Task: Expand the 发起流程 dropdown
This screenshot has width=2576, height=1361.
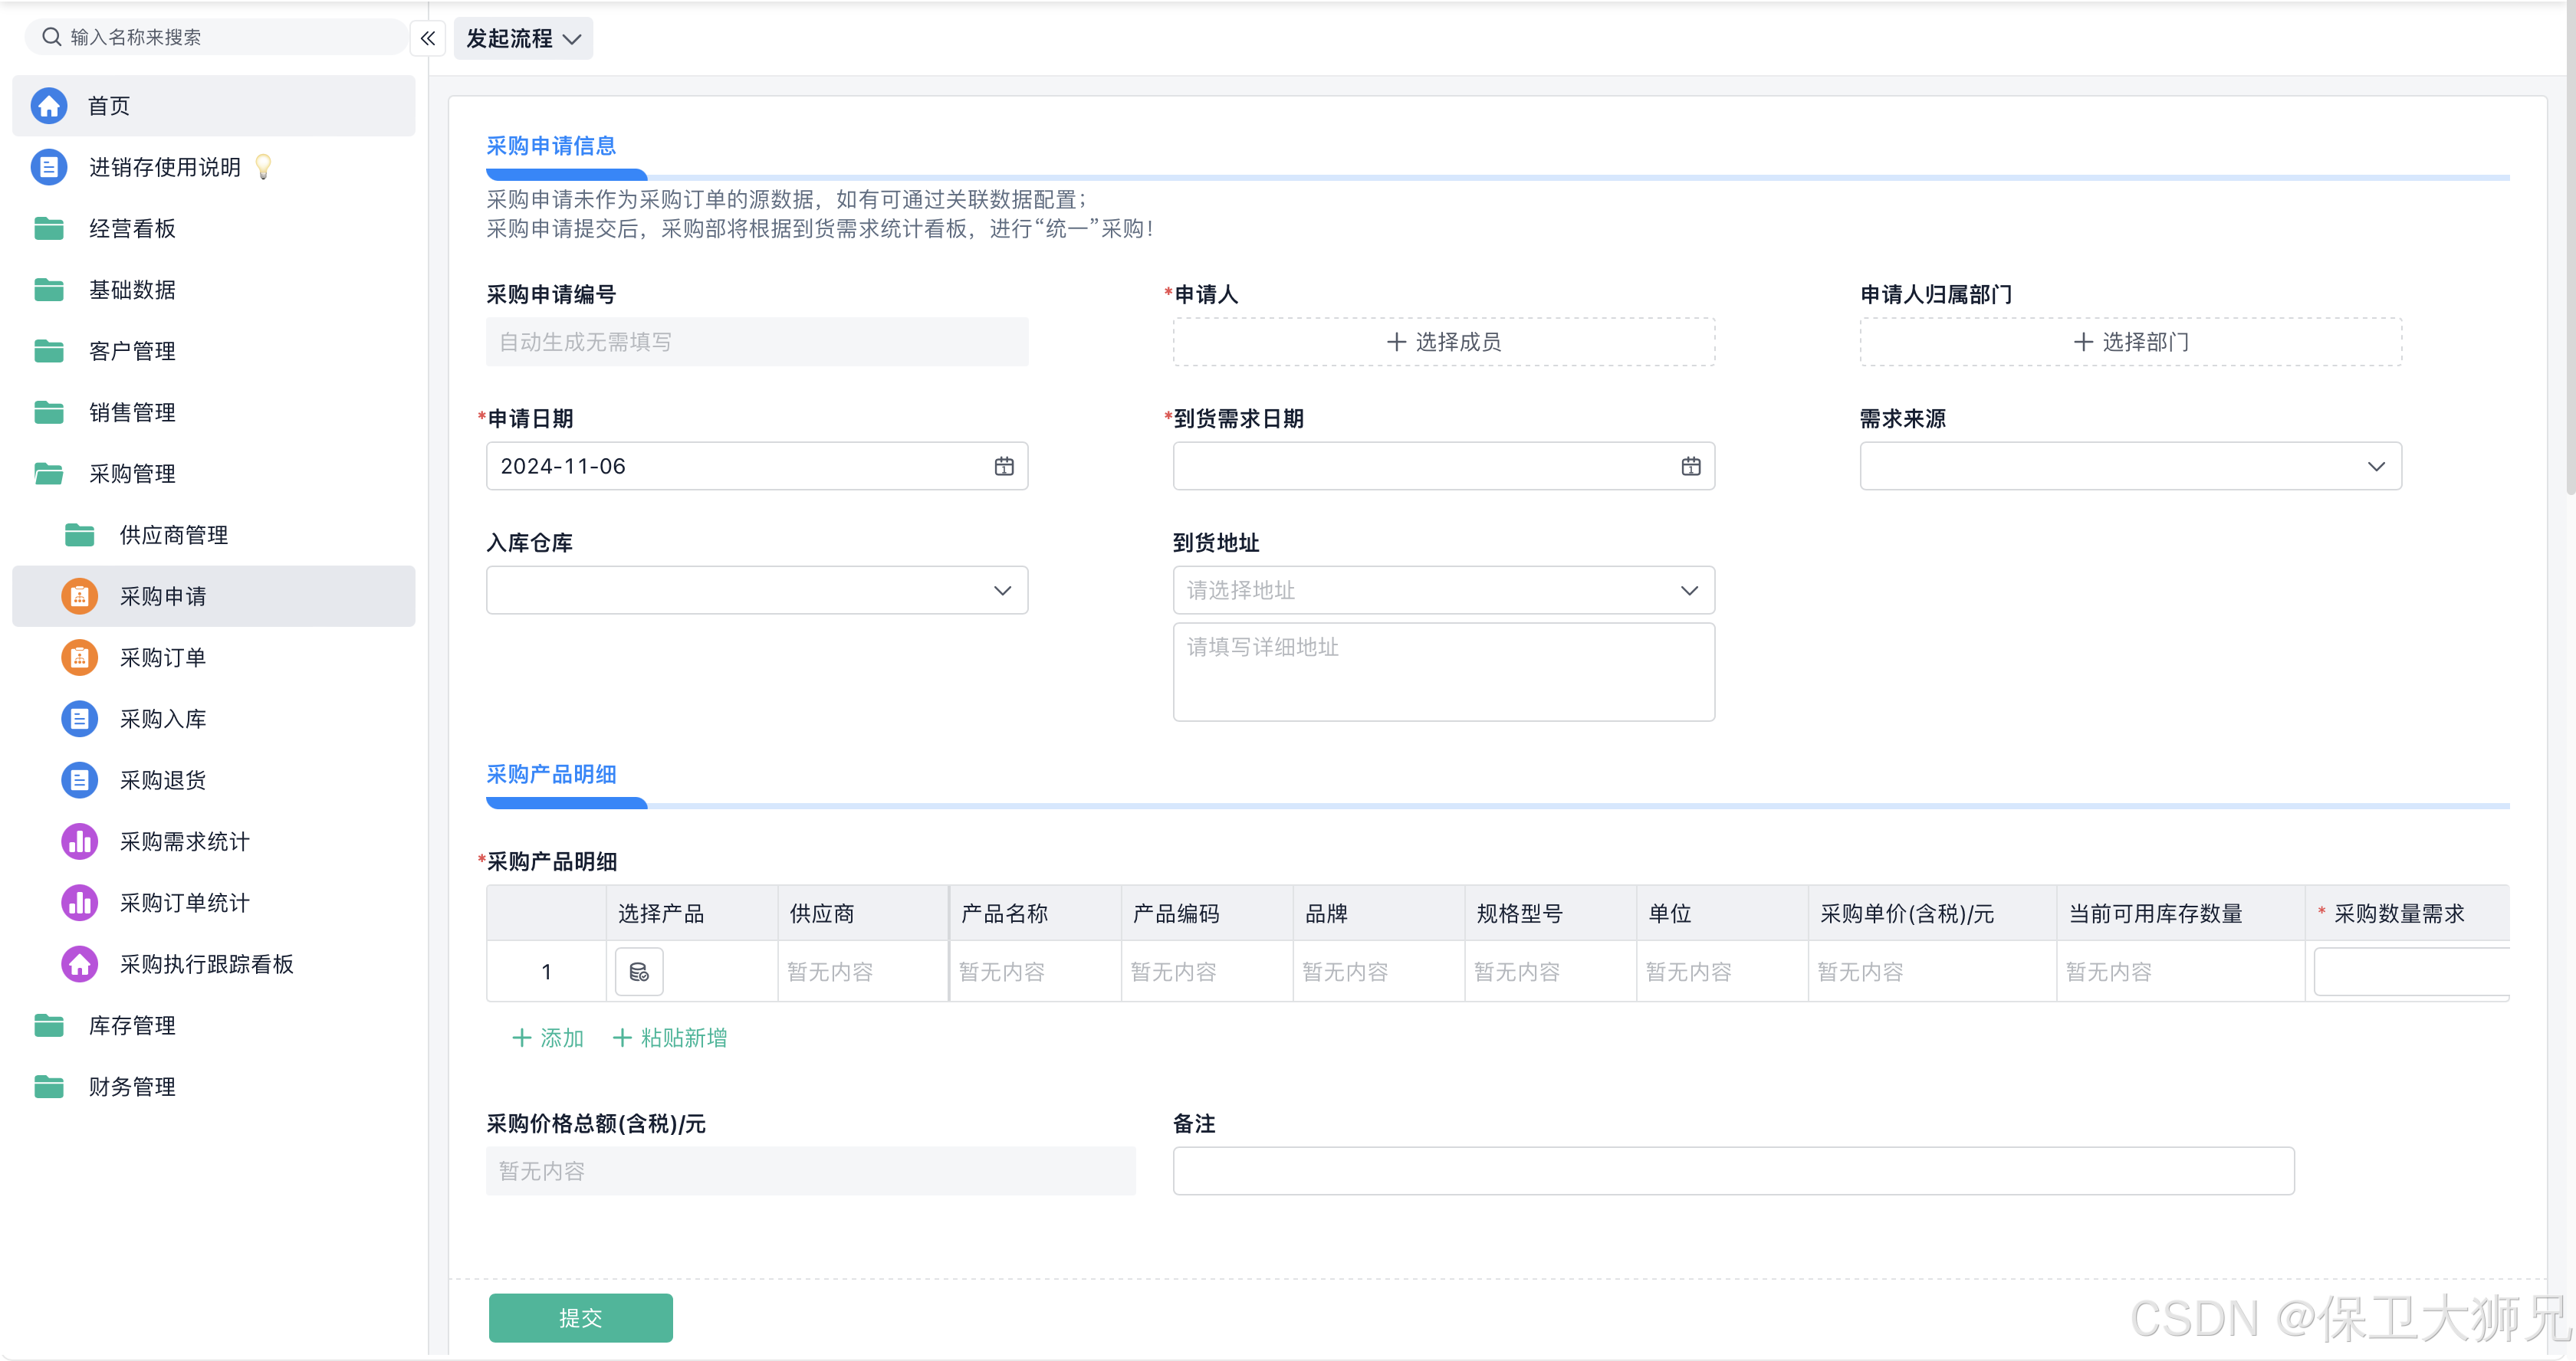Action: pos(523,39)
